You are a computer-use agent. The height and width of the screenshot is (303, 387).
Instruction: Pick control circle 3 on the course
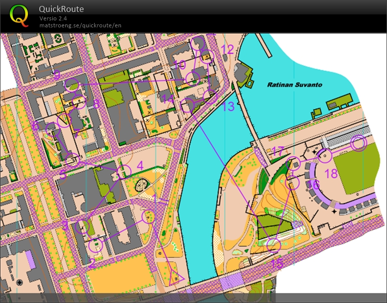point(82,227)
